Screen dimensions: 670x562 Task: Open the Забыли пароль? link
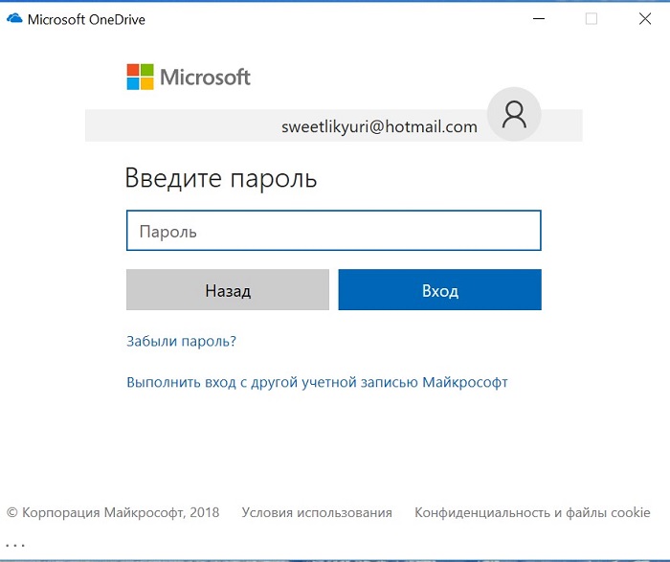[x=181, y=341]
